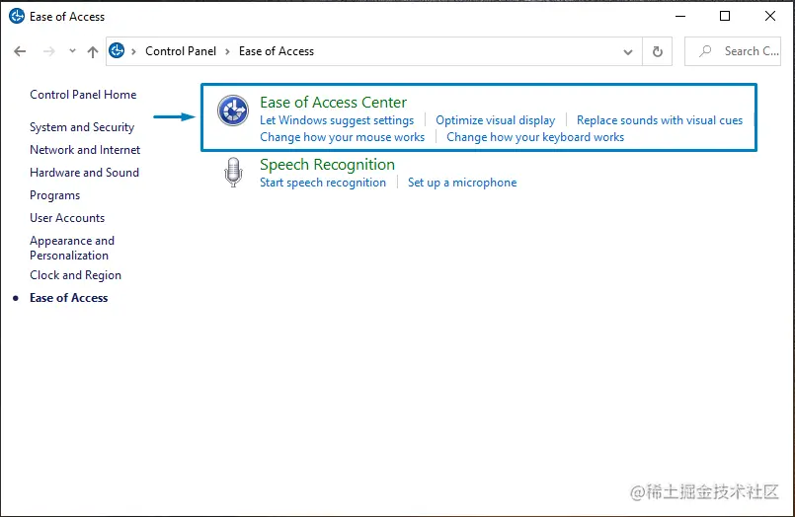Click Change how your keyboard works
The image size is (795, 517).
point(535,137)
